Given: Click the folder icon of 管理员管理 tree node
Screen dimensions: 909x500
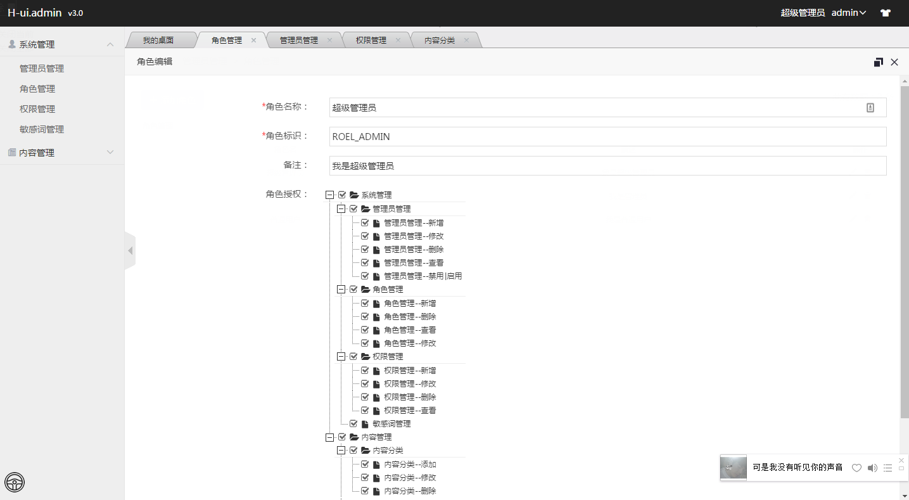Looking at the screenshot, I should coord(366,208).
